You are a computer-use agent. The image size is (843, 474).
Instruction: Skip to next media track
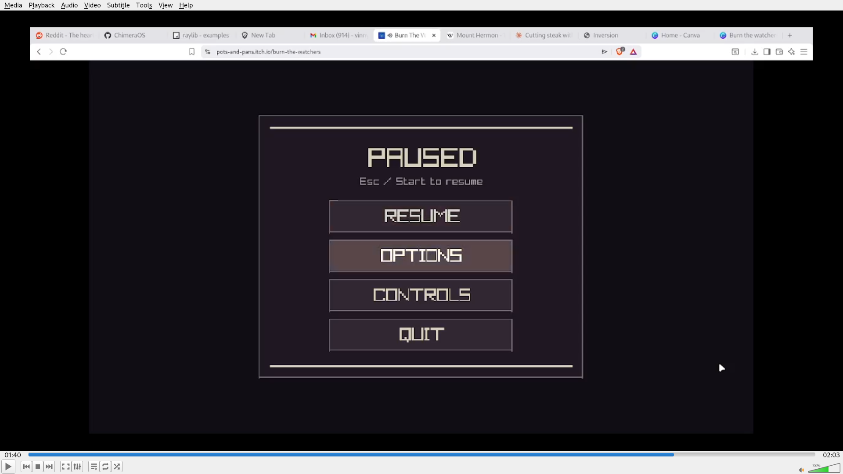[49, 467]
